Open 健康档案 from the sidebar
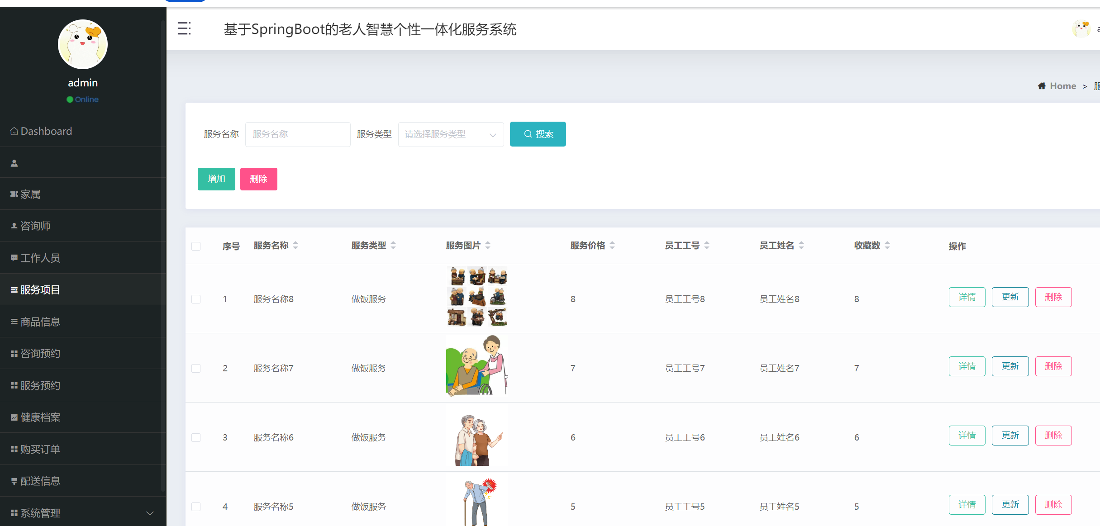The image size is (1100, 526). [40, 417]
